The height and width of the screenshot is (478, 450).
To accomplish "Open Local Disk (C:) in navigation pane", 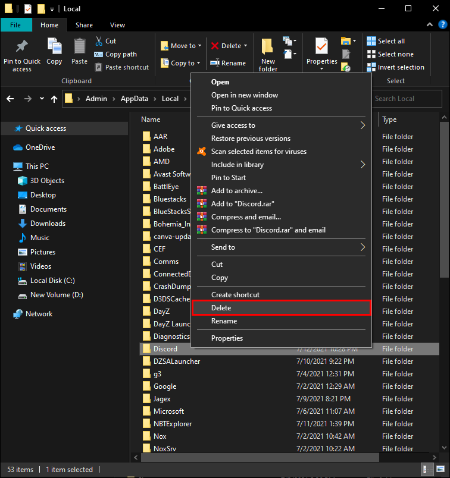I will point(46,281).
